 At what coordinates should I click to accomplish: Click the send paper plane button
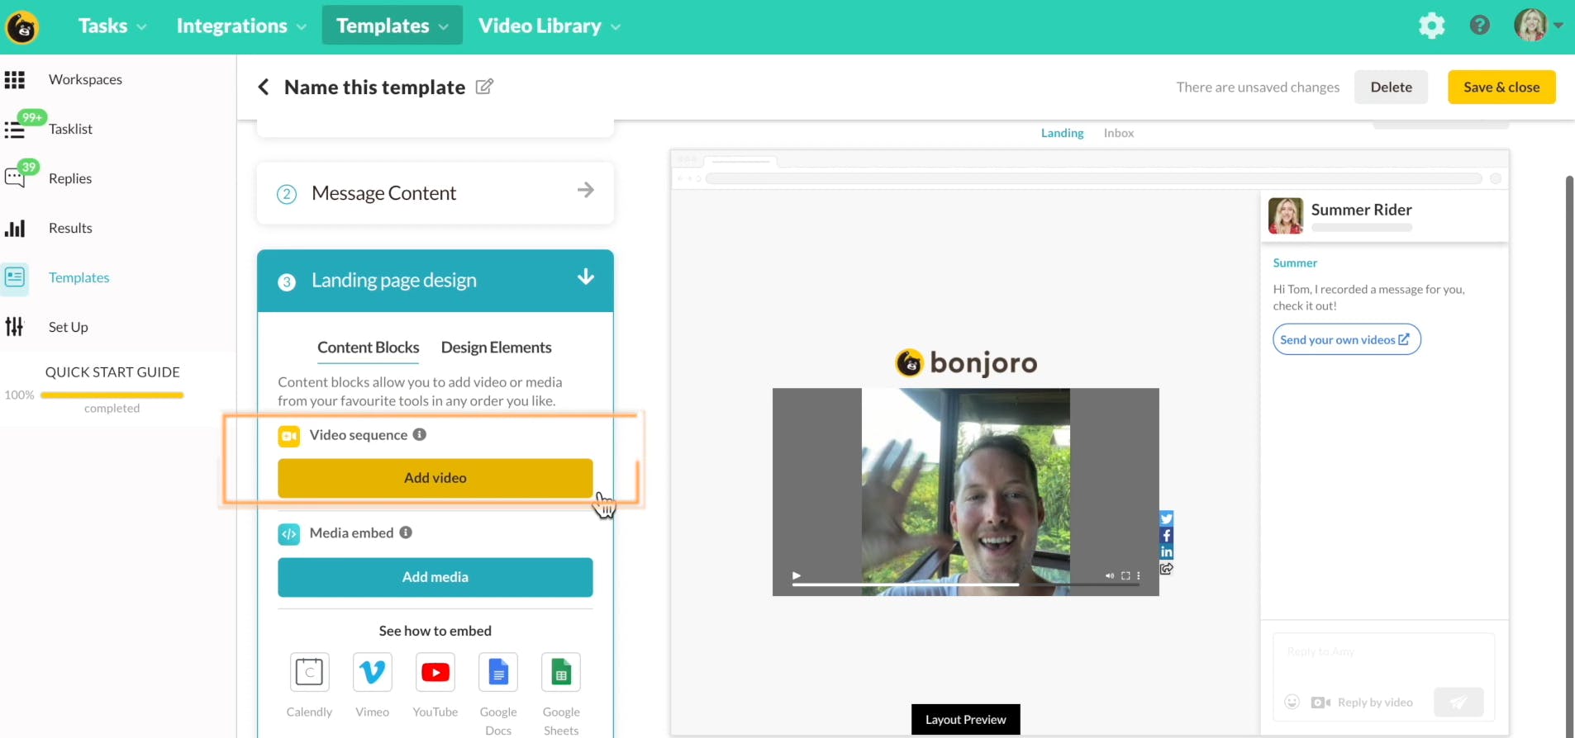click(1458, 703)
